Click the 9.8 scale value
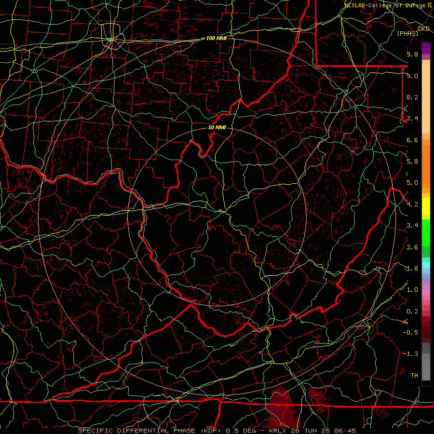 (412, 54)
